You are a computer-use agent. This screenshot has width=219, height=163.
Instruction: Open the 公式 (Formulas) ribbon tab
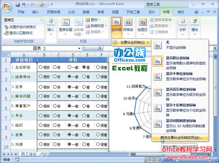72,12
